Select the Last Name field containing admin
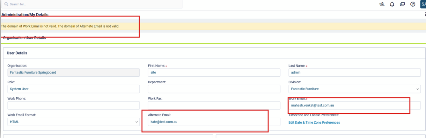 pyautogui.click(x=354, y=72)
